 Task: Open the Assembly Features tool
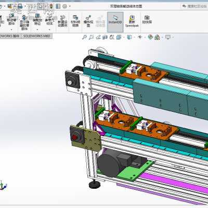point(37,19)
